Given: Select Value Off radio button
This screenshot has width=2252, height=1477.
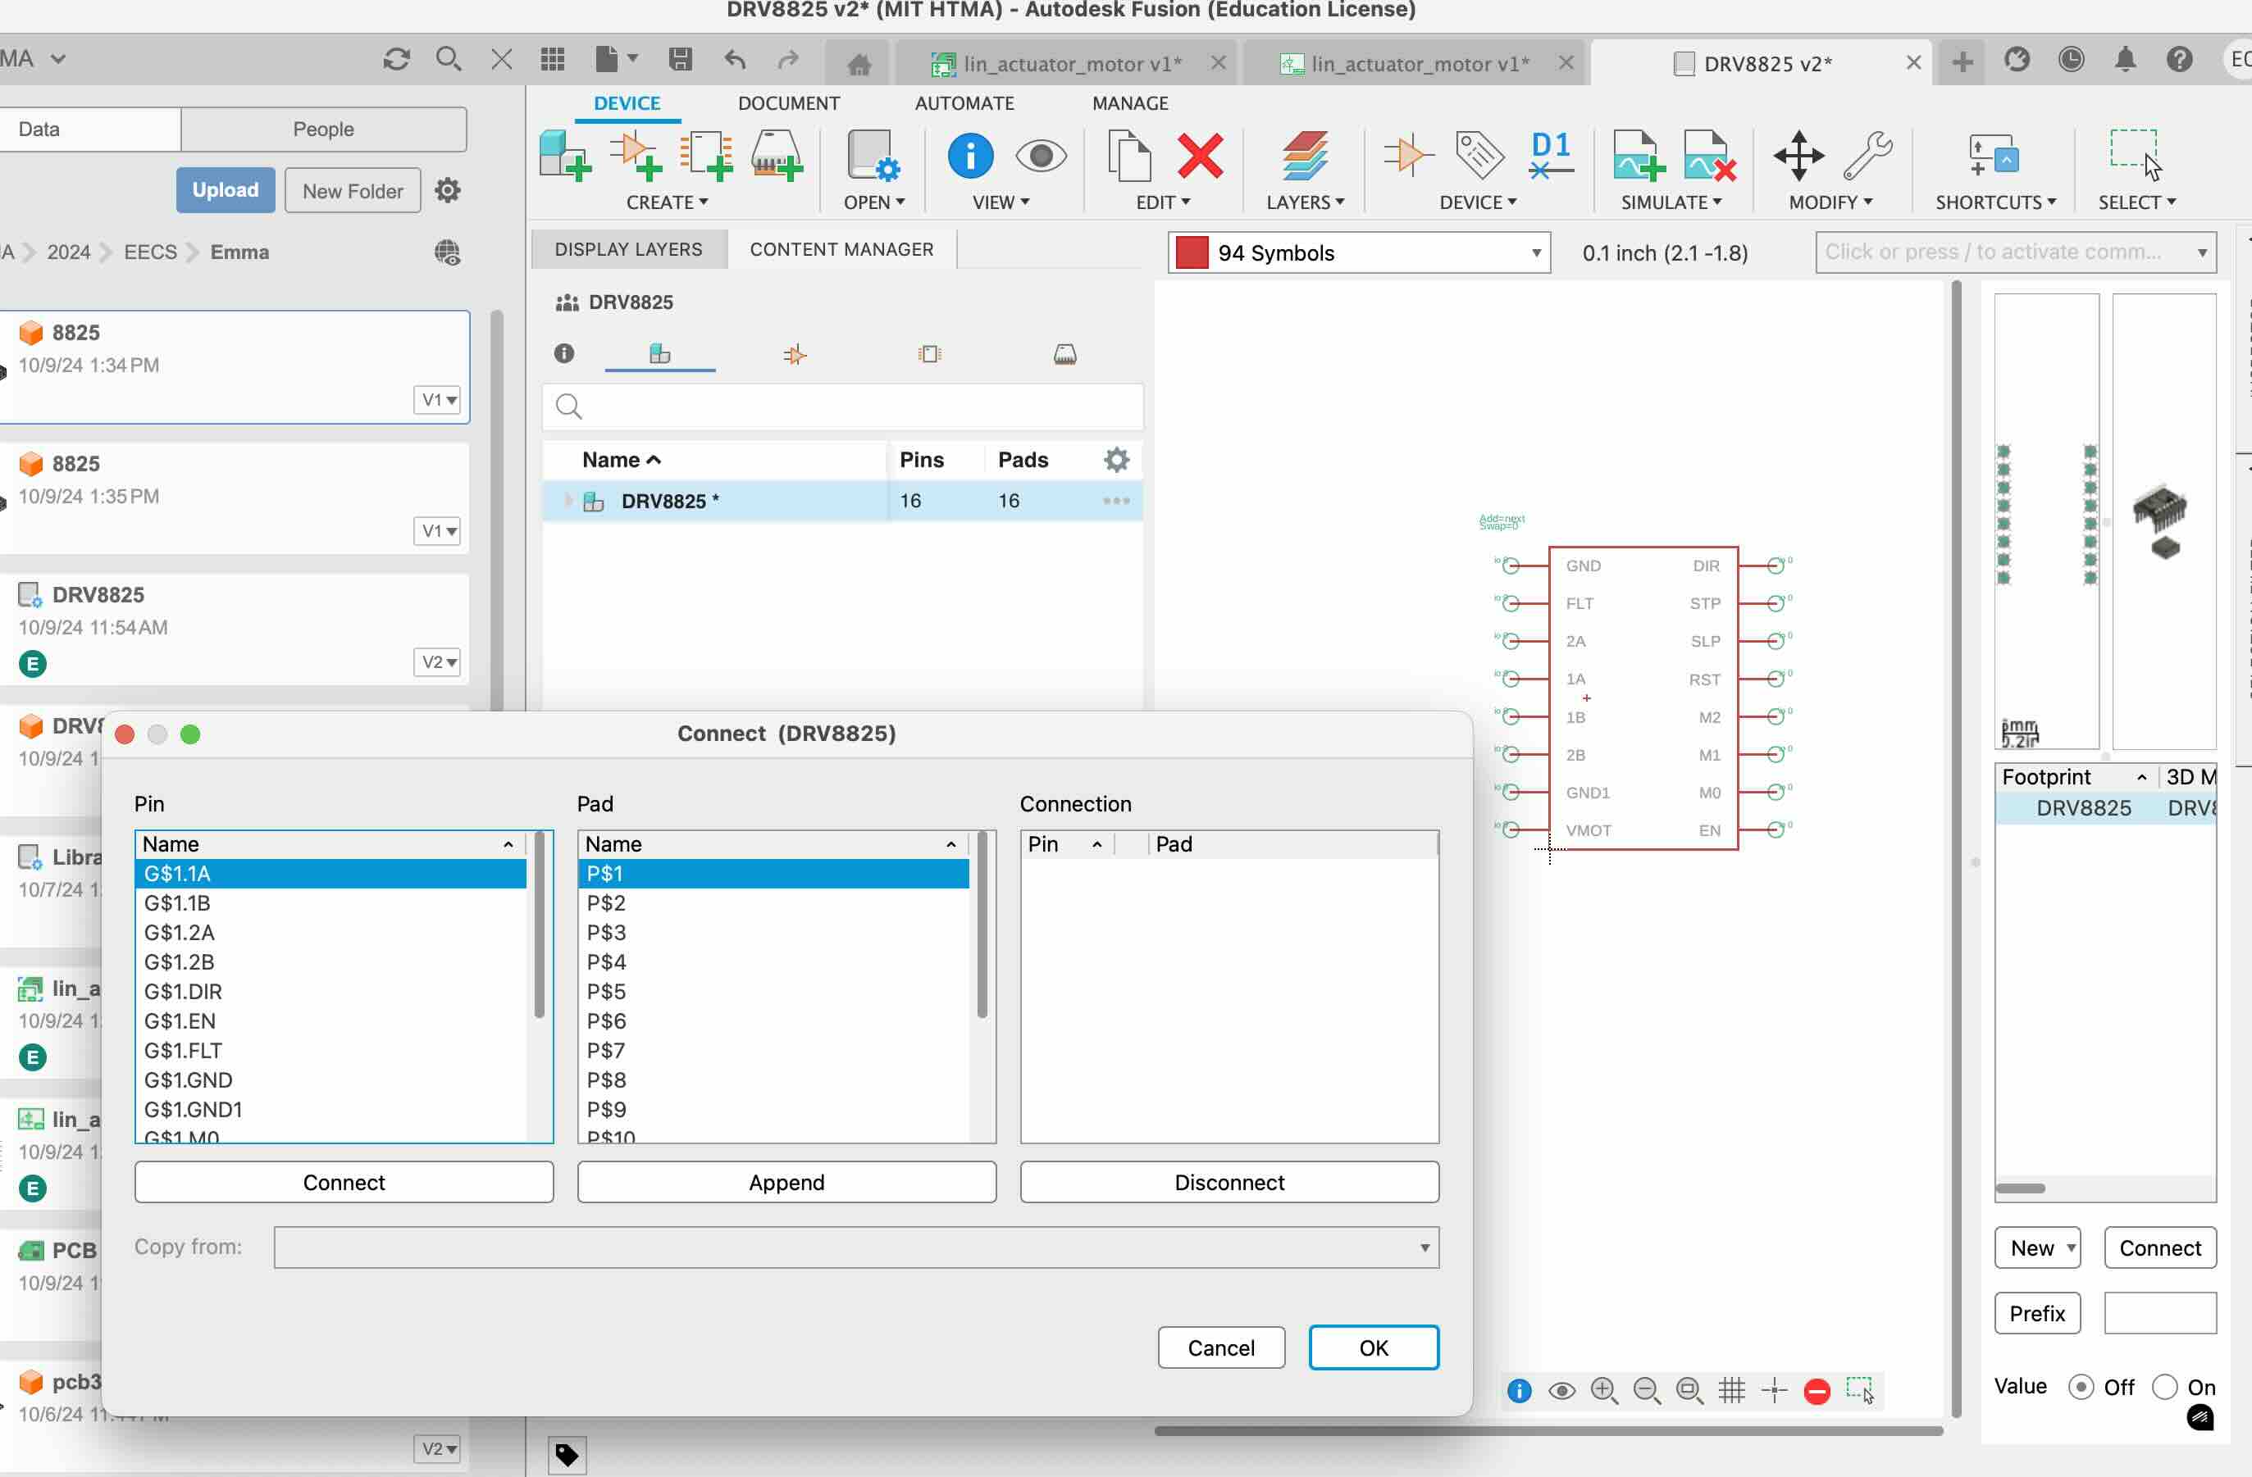Looking at the screenshot, I should [2080, 1386].
